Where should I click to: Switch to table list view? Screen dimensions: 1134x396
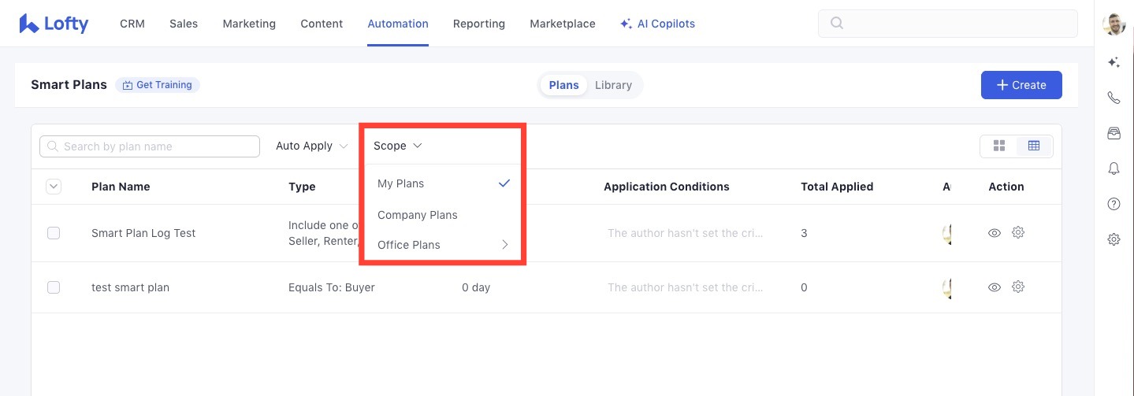pyautogui.click(x=1034, y=146)
